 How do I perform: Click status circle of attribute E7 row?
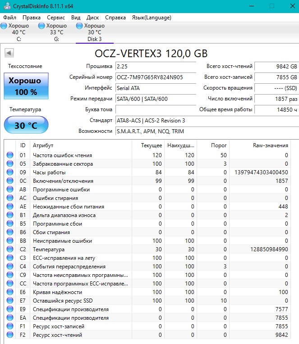click(x=10, y=301)
